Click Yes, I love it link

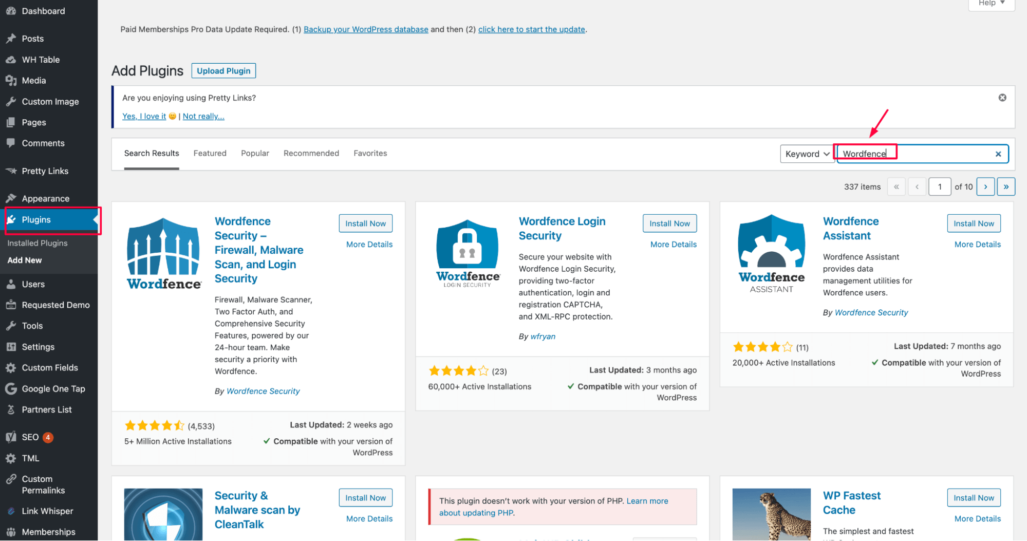point(144,116)
